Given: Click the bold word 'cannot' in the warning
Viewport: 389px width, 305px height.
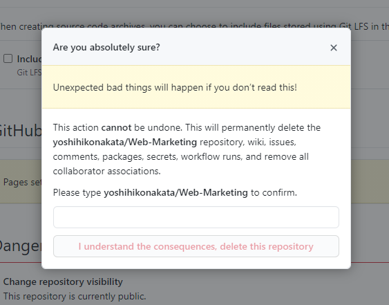Looking at the screenshot, I should tap(116, 127).
